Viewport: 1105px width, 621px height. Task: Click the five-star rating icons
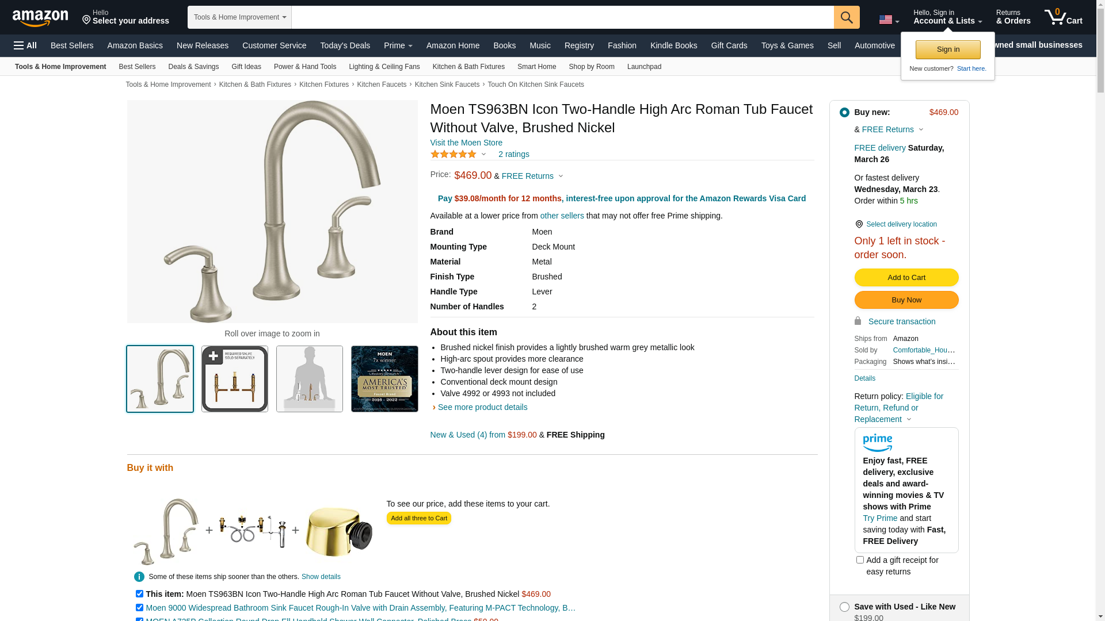(454, 154)
